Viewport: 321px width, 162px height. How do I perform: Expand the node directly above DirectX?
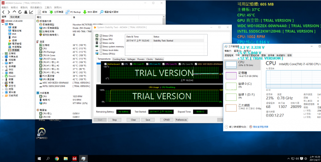coord(3,73)
